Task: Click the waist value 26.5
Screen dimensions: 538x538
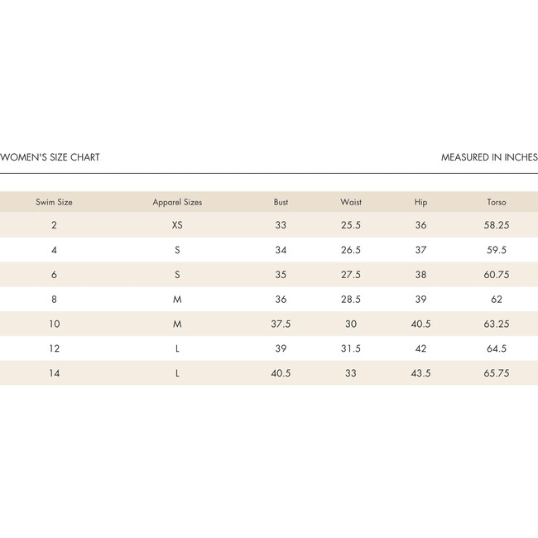Action: pyautogui.click(x=351, y=250)
